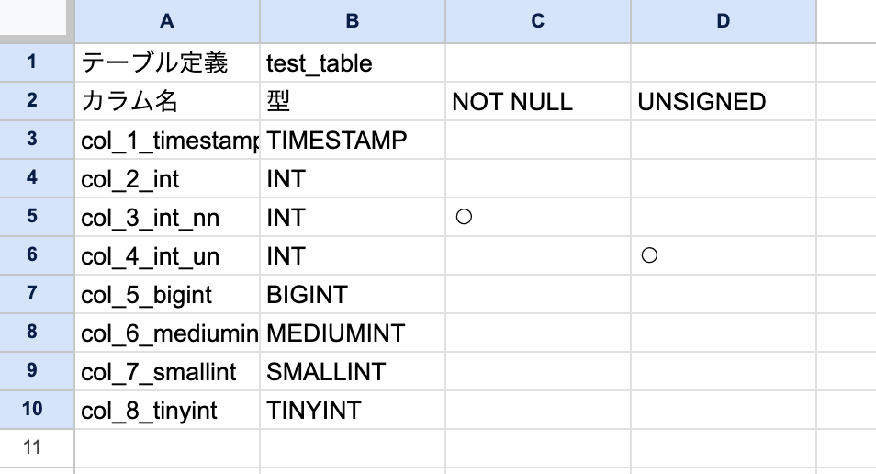The height and width of the screenshot is (474, 876).
Task: Select the test_table cell
Action: click(x=353, y=63)
